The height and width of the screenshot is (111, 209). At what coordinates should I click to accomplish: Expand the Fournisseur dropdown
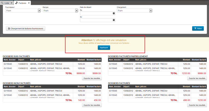(x=39, y=11)
